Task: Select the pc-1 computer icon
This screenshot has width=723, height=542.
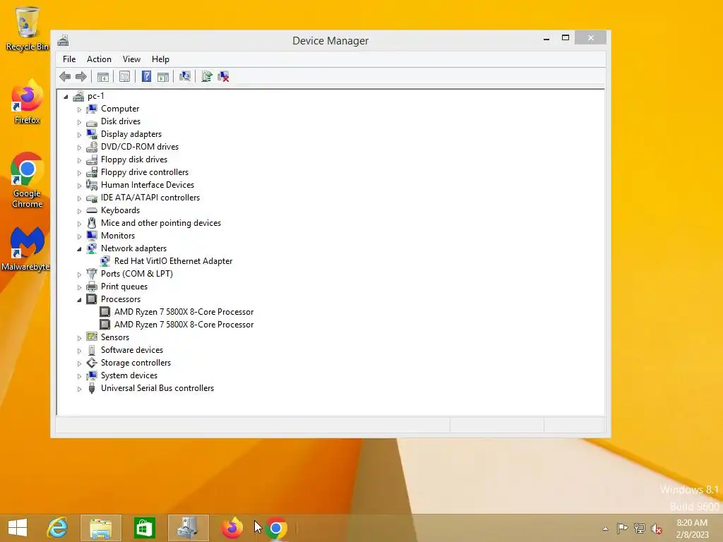Action: [79, 96]
